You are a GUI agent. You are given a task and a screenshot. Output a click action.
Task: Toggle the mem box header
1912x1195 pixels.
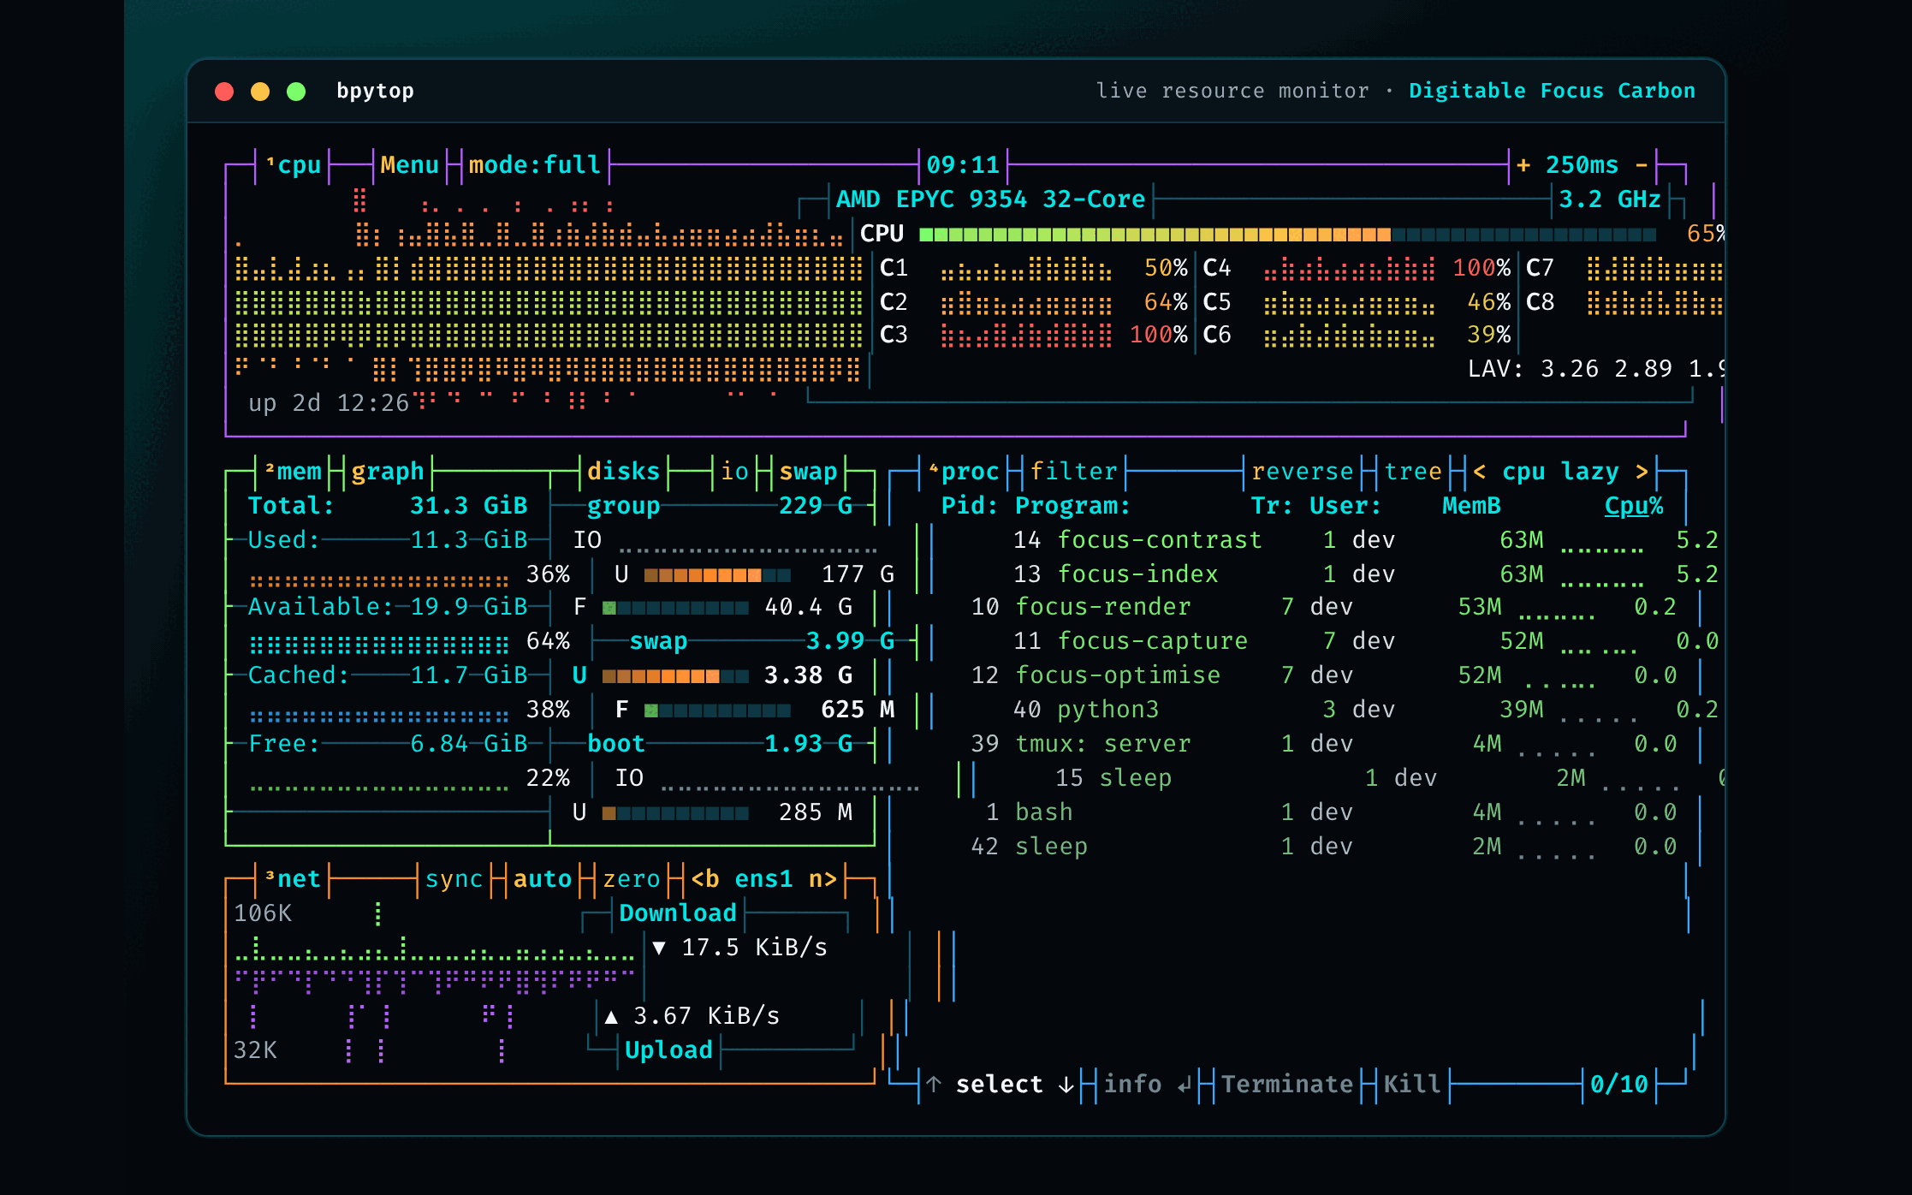tap(293, 471)
